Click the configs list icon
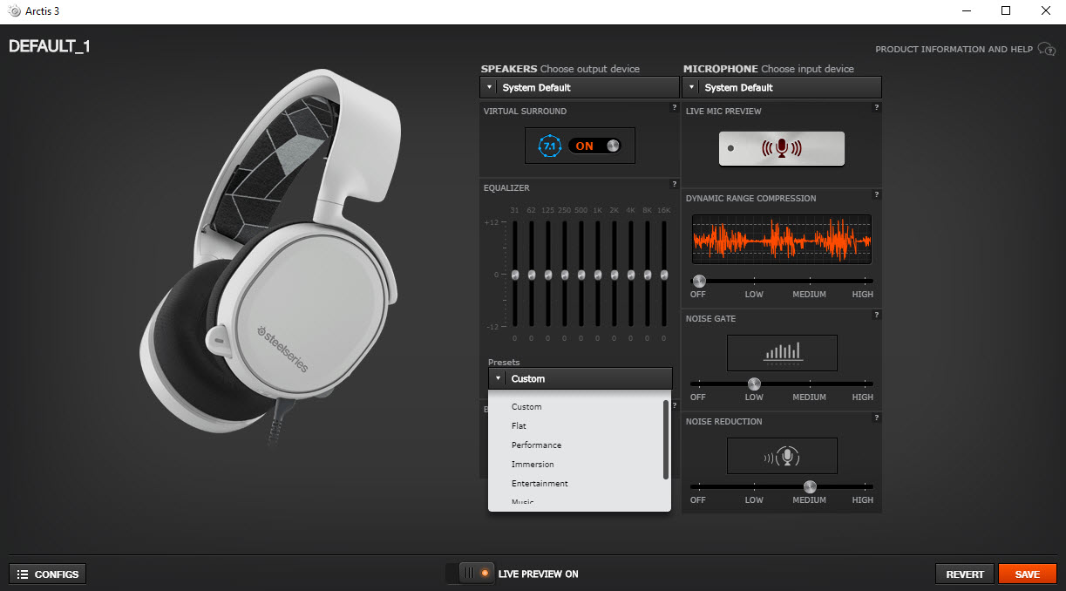 pyautogui.click(x=23, y=574)
